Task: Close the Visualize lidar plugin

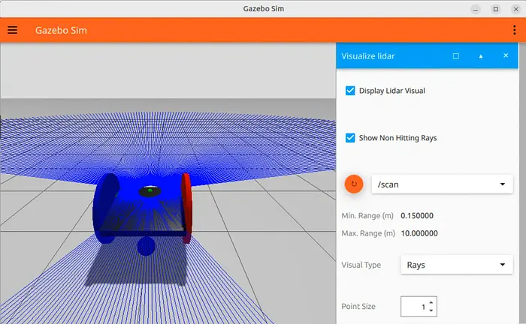Action: (506, 55)
